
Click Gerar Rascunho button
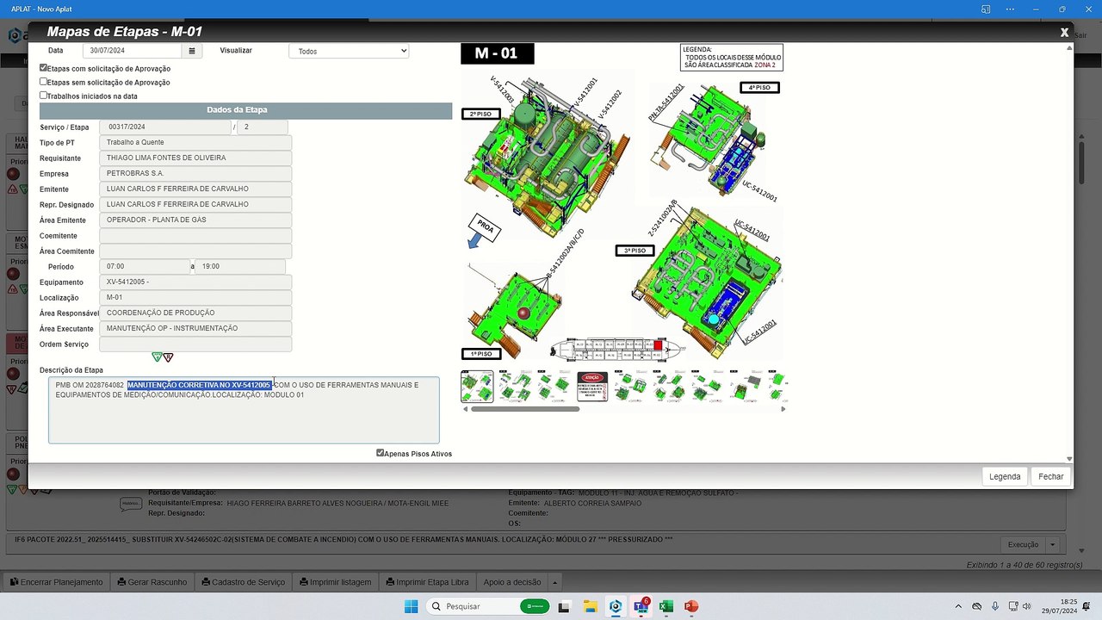[152, 582]
